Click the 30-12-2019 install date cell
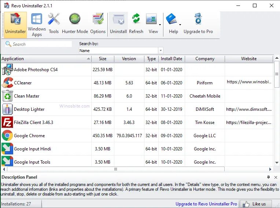280x208 pixels. click(x=172, y=109)
